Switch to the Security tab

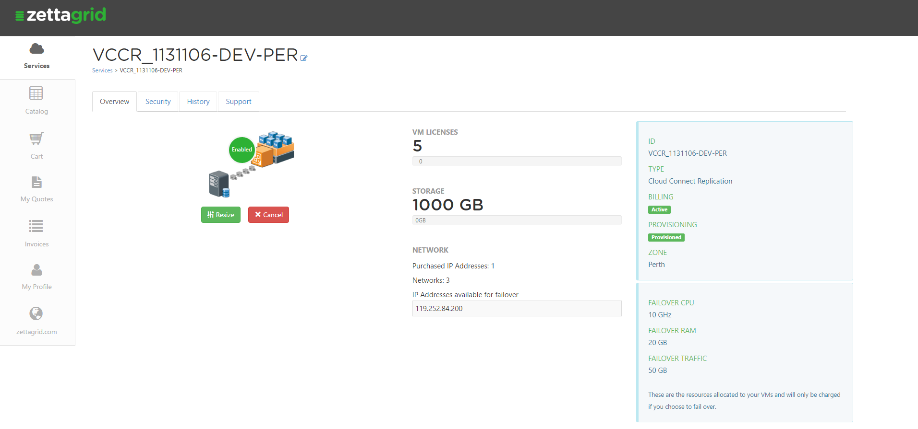pos(158,102)
